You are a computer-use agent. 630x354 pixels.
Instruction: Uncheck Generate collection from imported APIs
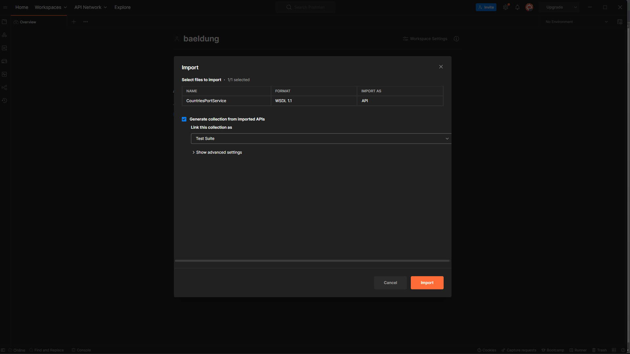tap(184, 119)
